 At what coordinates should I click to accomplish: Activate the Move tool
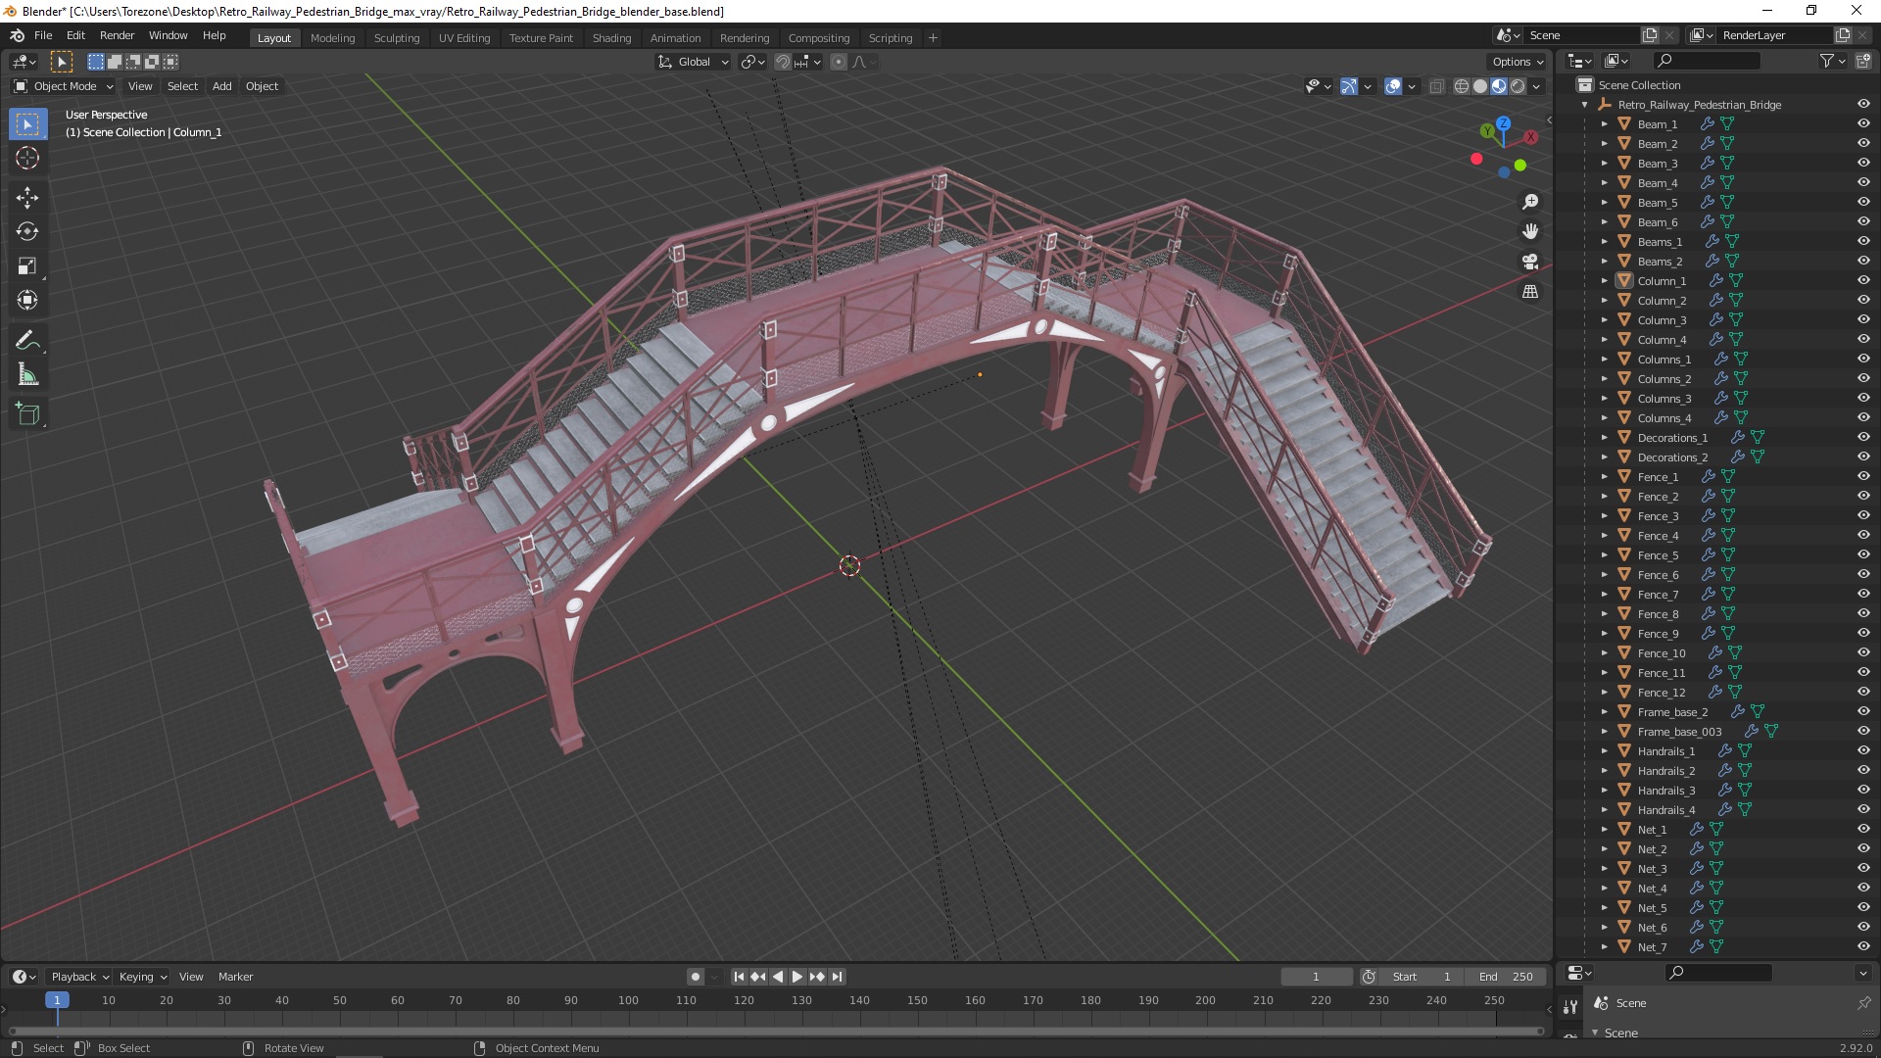(27, 197)
